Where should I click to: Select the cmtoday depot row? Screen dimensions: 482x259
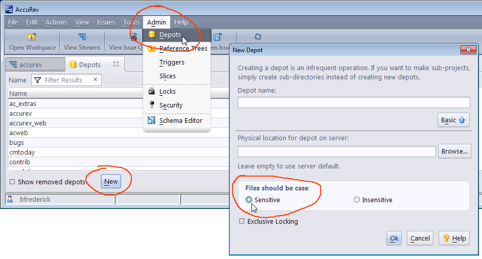tap(119, 152)
